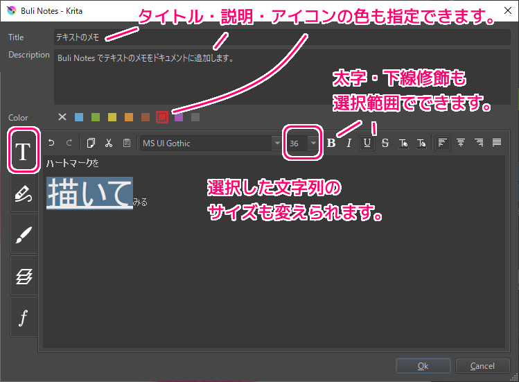Click the Description text area
The height and width of the screenshot is (382, 519).
282,77
